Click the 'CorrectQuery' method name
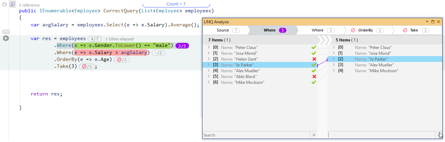 click(121, 11)
